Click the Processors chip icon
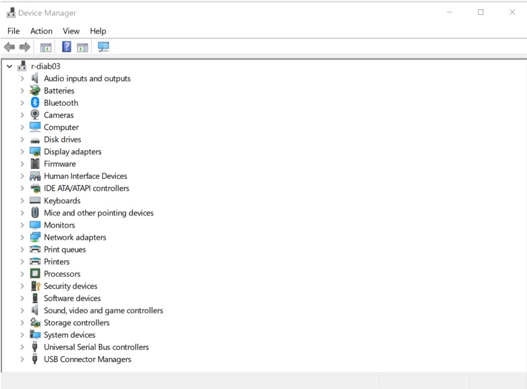The image size is (527, 389). (35, 273)
